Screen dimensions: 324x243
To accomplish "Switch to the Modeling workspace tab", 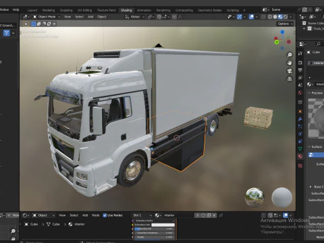I will click(49, 10).
